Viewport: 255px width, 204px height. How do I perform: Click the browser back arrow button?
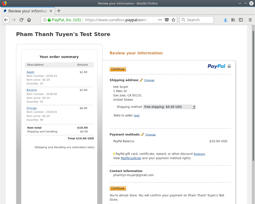[6, 20]
